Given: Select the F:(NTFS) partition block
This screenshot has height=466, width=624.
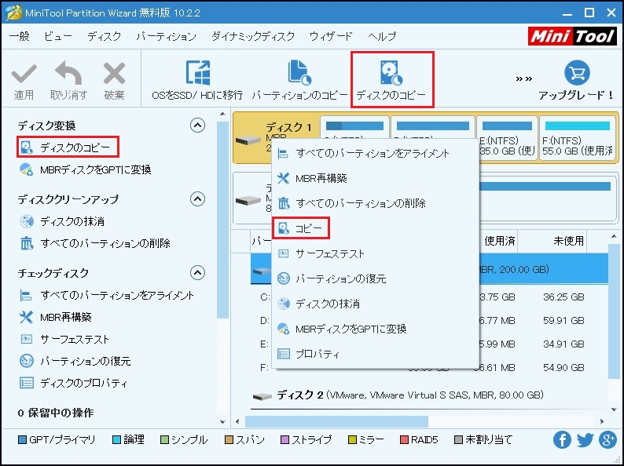Looking at the screenshot, I should (x=577, y=138).
